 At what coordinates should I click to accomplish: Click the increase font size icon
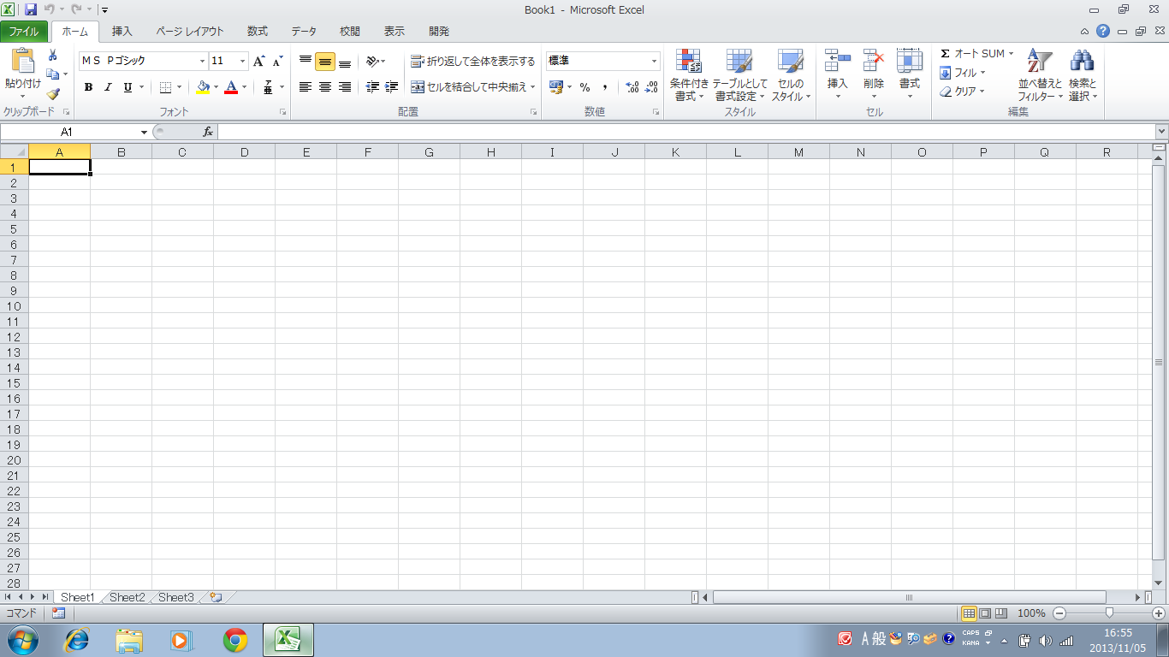click(259, 62)
